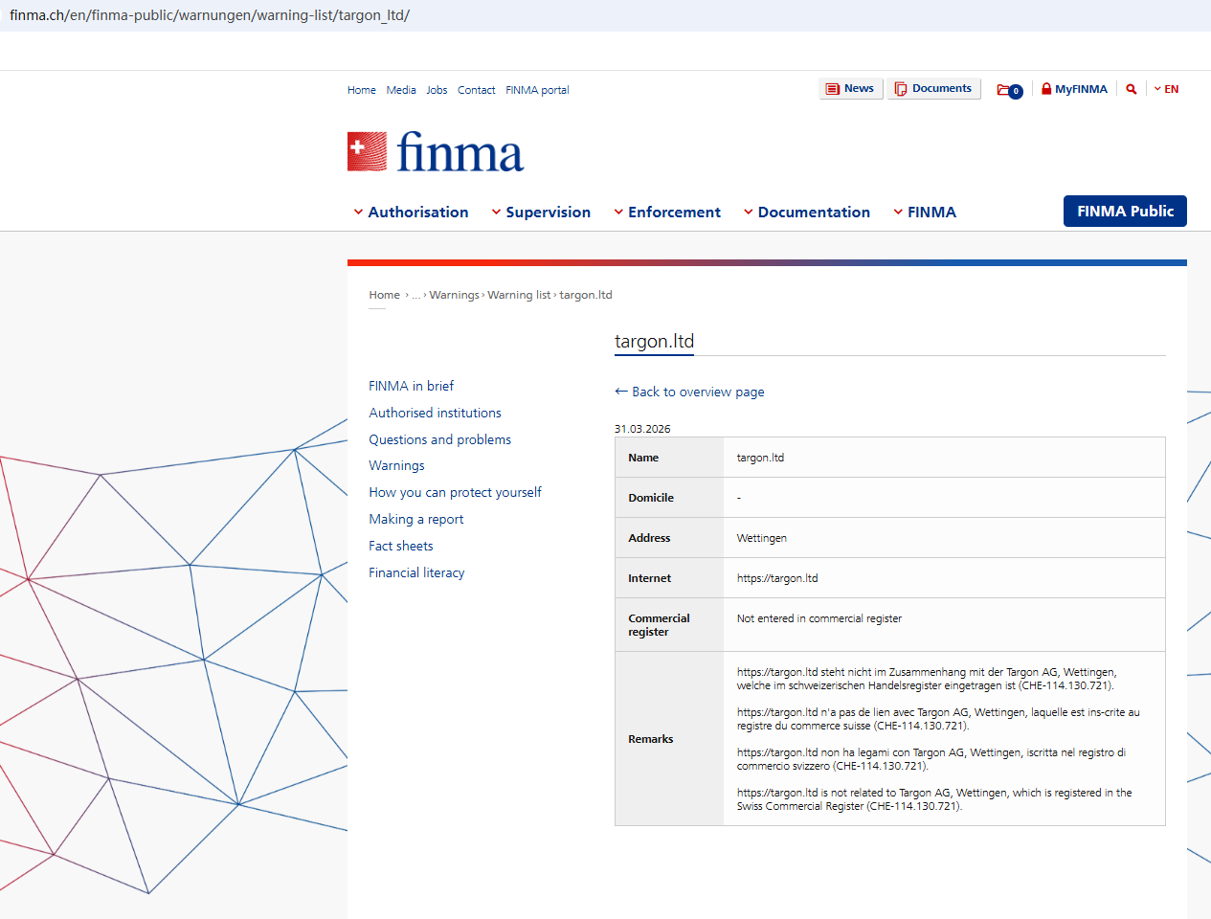
Task: Click the French remark paragraph
Action: (938, 719)
